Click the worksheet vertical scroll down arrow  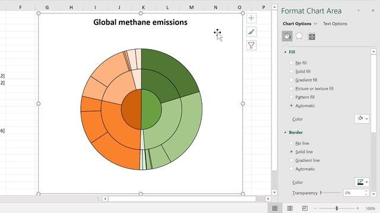coord(274,192)
